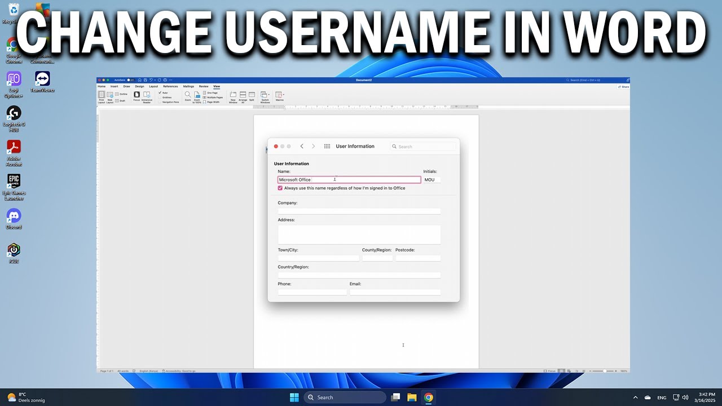Click the Address text area
This screenshot has width=722, height=406.
[359, 235]
